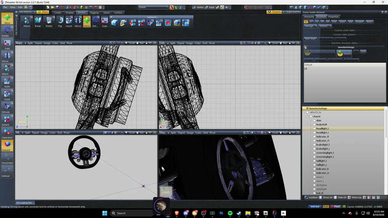The width and height of the screenshot is (388, 218).
Task: Click Fit in the Right viewport
Action: (x=149, y=43)
